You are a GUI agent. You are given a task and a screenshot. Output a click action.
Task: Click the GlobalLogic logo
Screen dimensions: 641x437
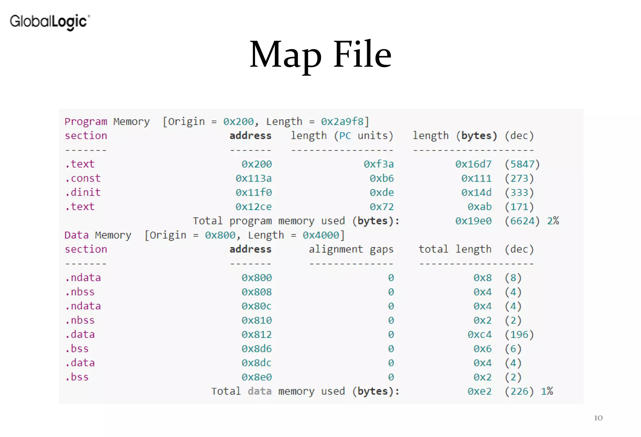click(x=50, y=22)
